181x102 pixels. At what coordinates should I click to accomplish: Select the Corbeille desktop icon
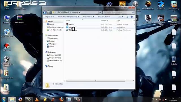(174, 60)
